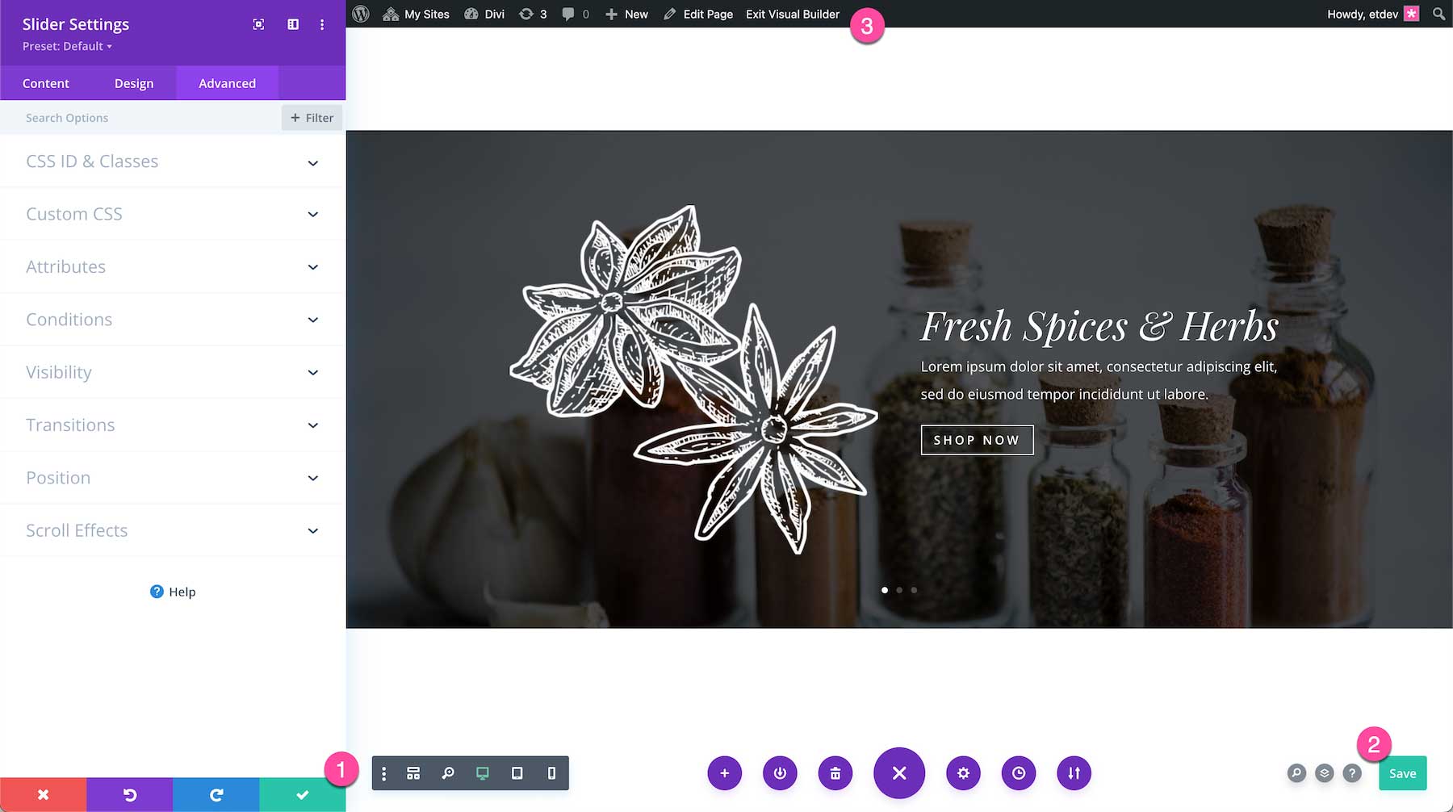Select desktop view mode
This screenshot has width=1453, height=812.
tap(483, 773)
